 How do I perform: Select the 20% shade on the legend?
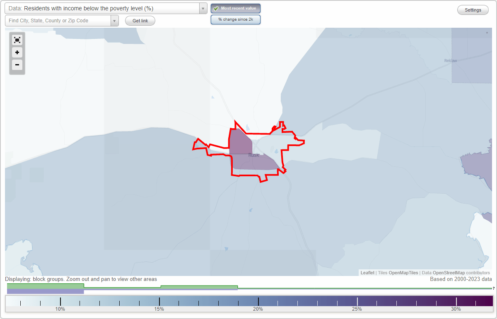[x=258, y=301]
